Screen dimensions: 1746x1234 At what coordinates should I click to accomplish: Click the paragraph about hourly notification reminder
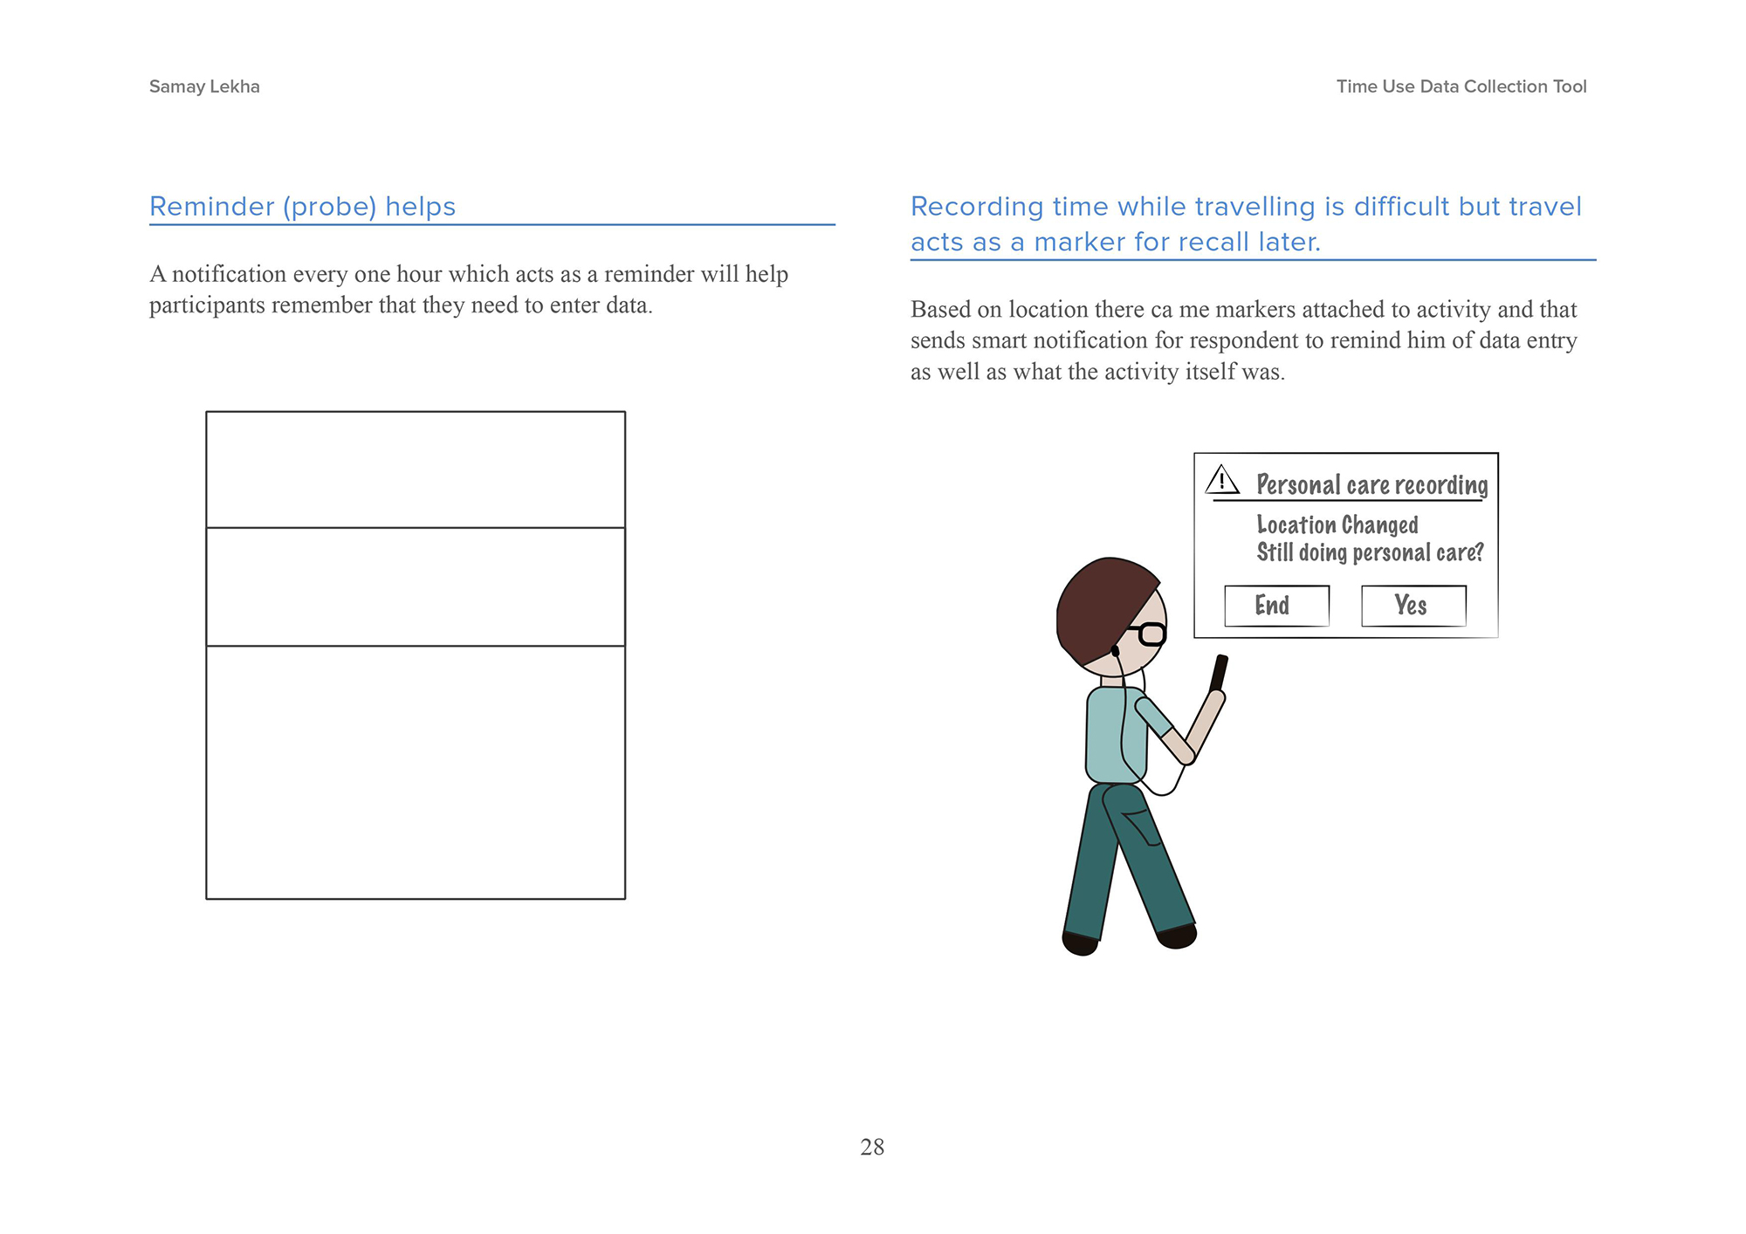tap(469, 289)
